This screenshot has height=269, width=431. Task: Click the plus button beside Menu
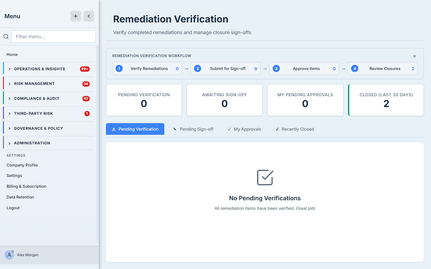pyautogui.click(x=76, y=16)
